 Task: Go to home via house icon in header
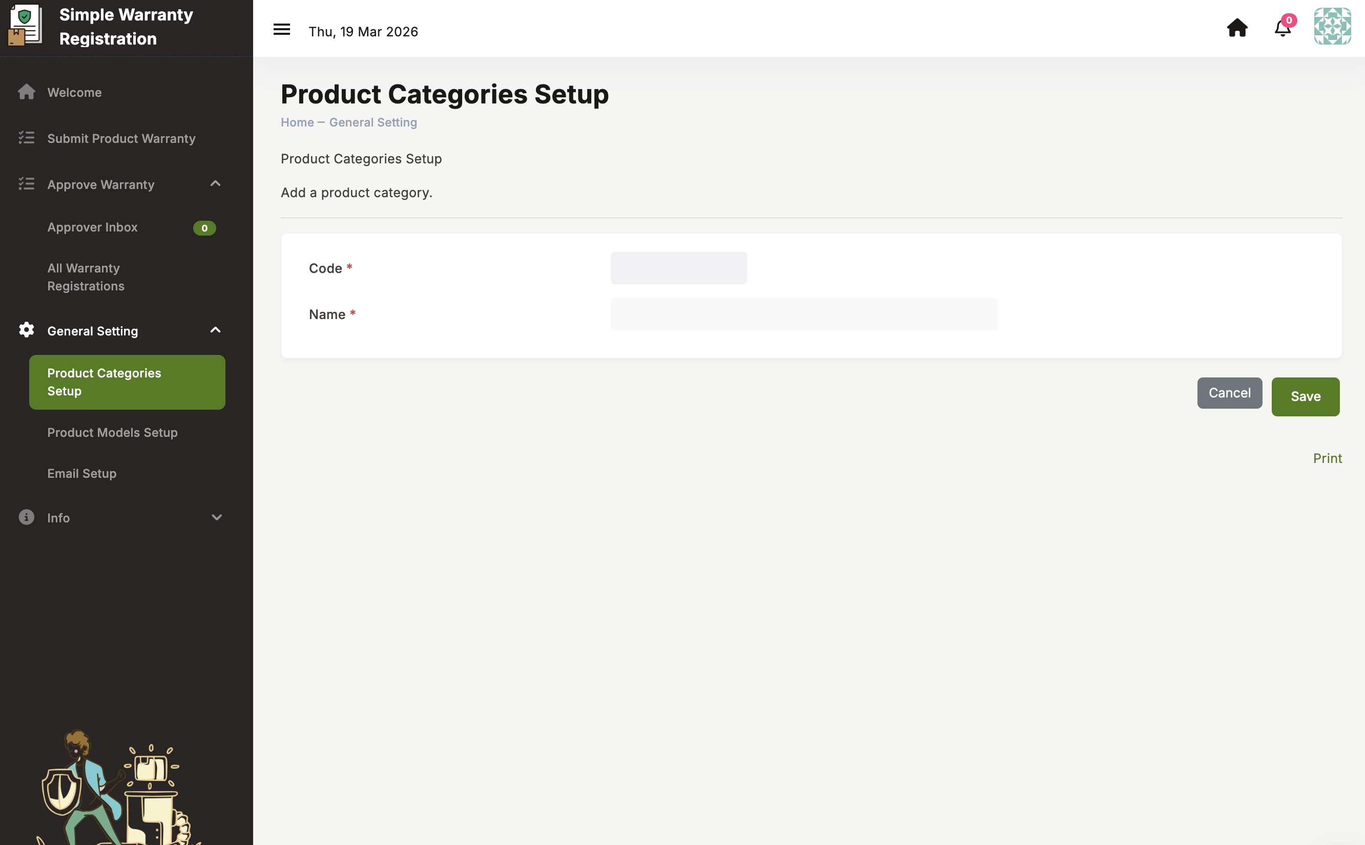[x=1237, y=28]
